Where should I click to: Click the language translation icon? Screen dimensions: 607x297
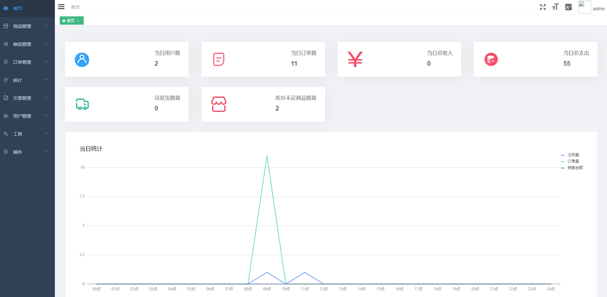568,7
